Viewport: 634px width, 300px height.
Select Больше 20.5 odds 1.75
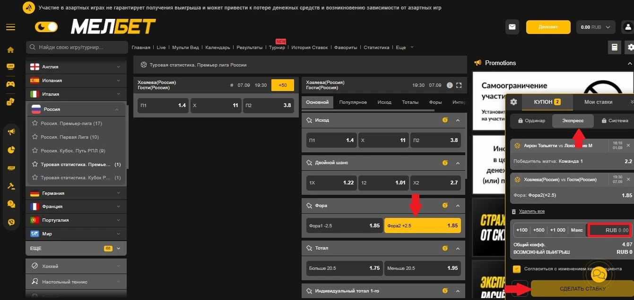[x=344, y=268]
